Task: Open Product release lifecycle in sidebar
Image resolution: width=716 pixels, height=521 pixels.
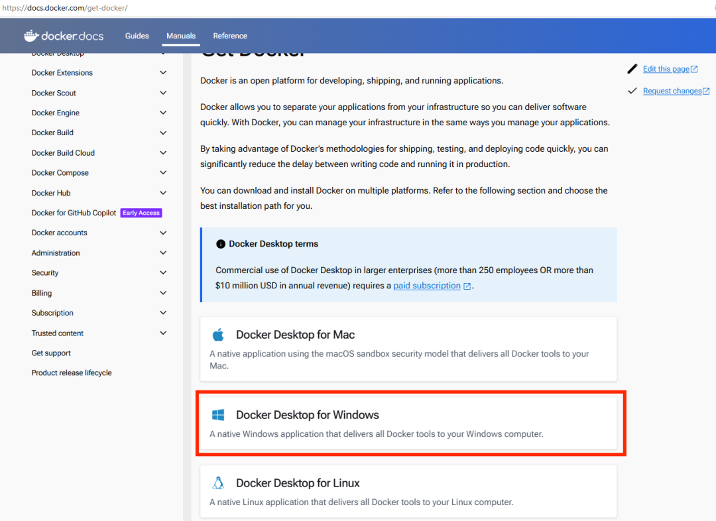Action: pyautogui.click(x=72, y=373)
